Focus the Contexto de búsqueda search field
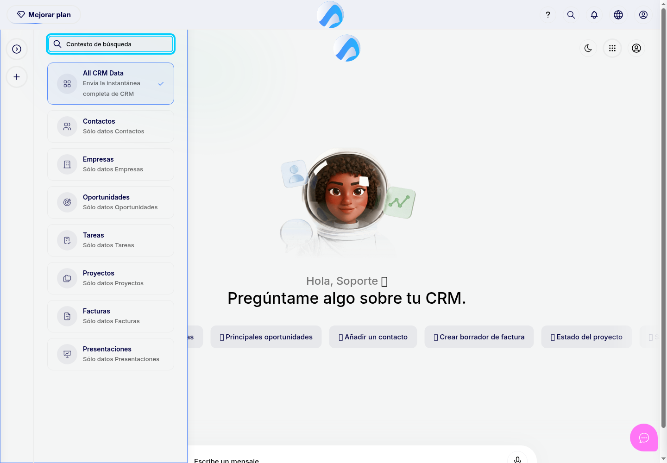 click(x=111, y=44)
